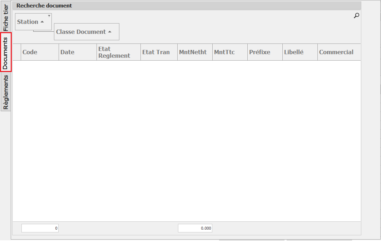This screenshot has height=241, width=381.
Task: Select the Documents side tab
Action: coord(6,52)
